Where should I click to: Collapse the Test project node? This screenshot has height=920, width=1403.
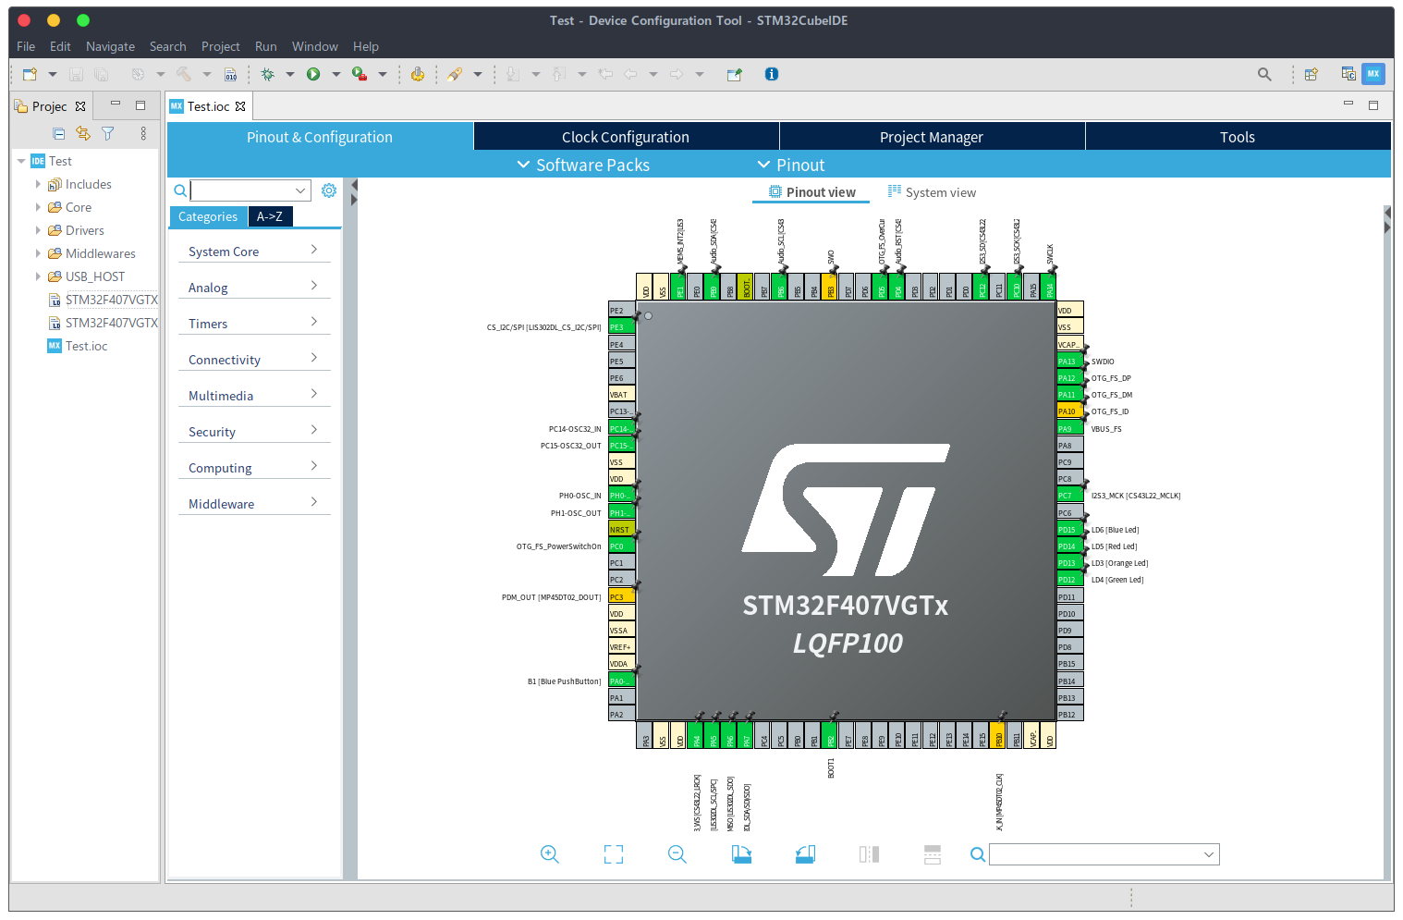[21, 161]
